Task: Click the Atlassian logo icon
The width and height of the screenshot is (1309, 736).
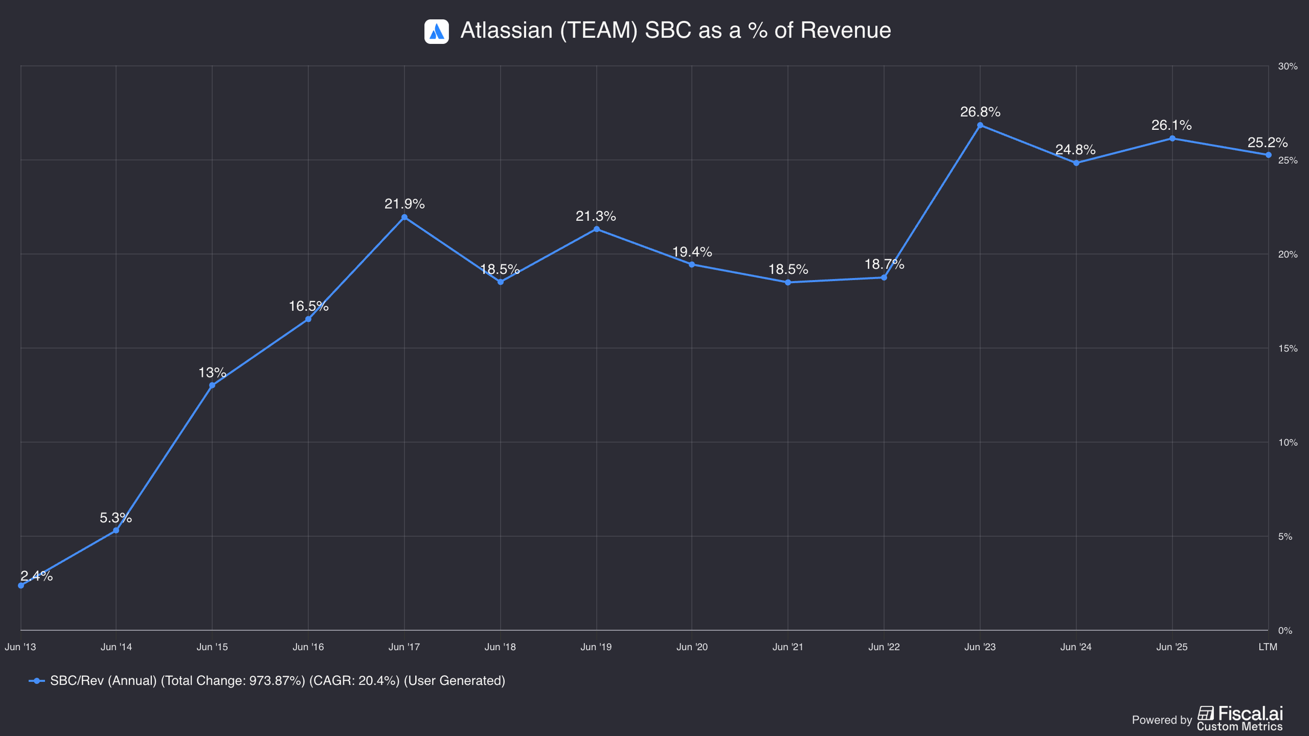Action: click(x=436, y=31)
